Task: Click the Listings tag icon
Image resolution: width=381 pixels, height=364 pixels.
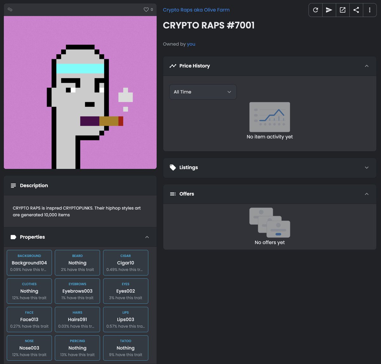Action: 173,167
